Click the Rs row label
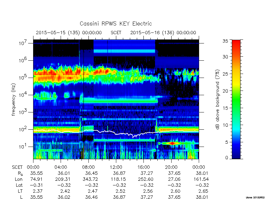Image resolution: width=265 pixels, height=199 pixels. point(20,173)
